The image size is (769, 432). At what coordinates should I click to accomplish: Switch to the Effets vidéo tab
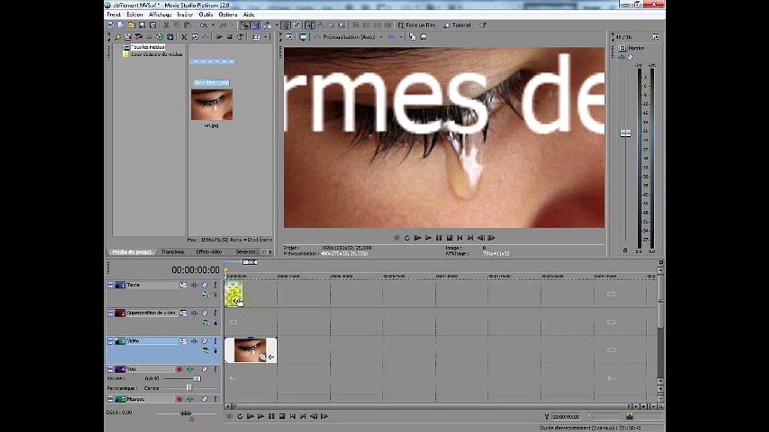(209, 252)
